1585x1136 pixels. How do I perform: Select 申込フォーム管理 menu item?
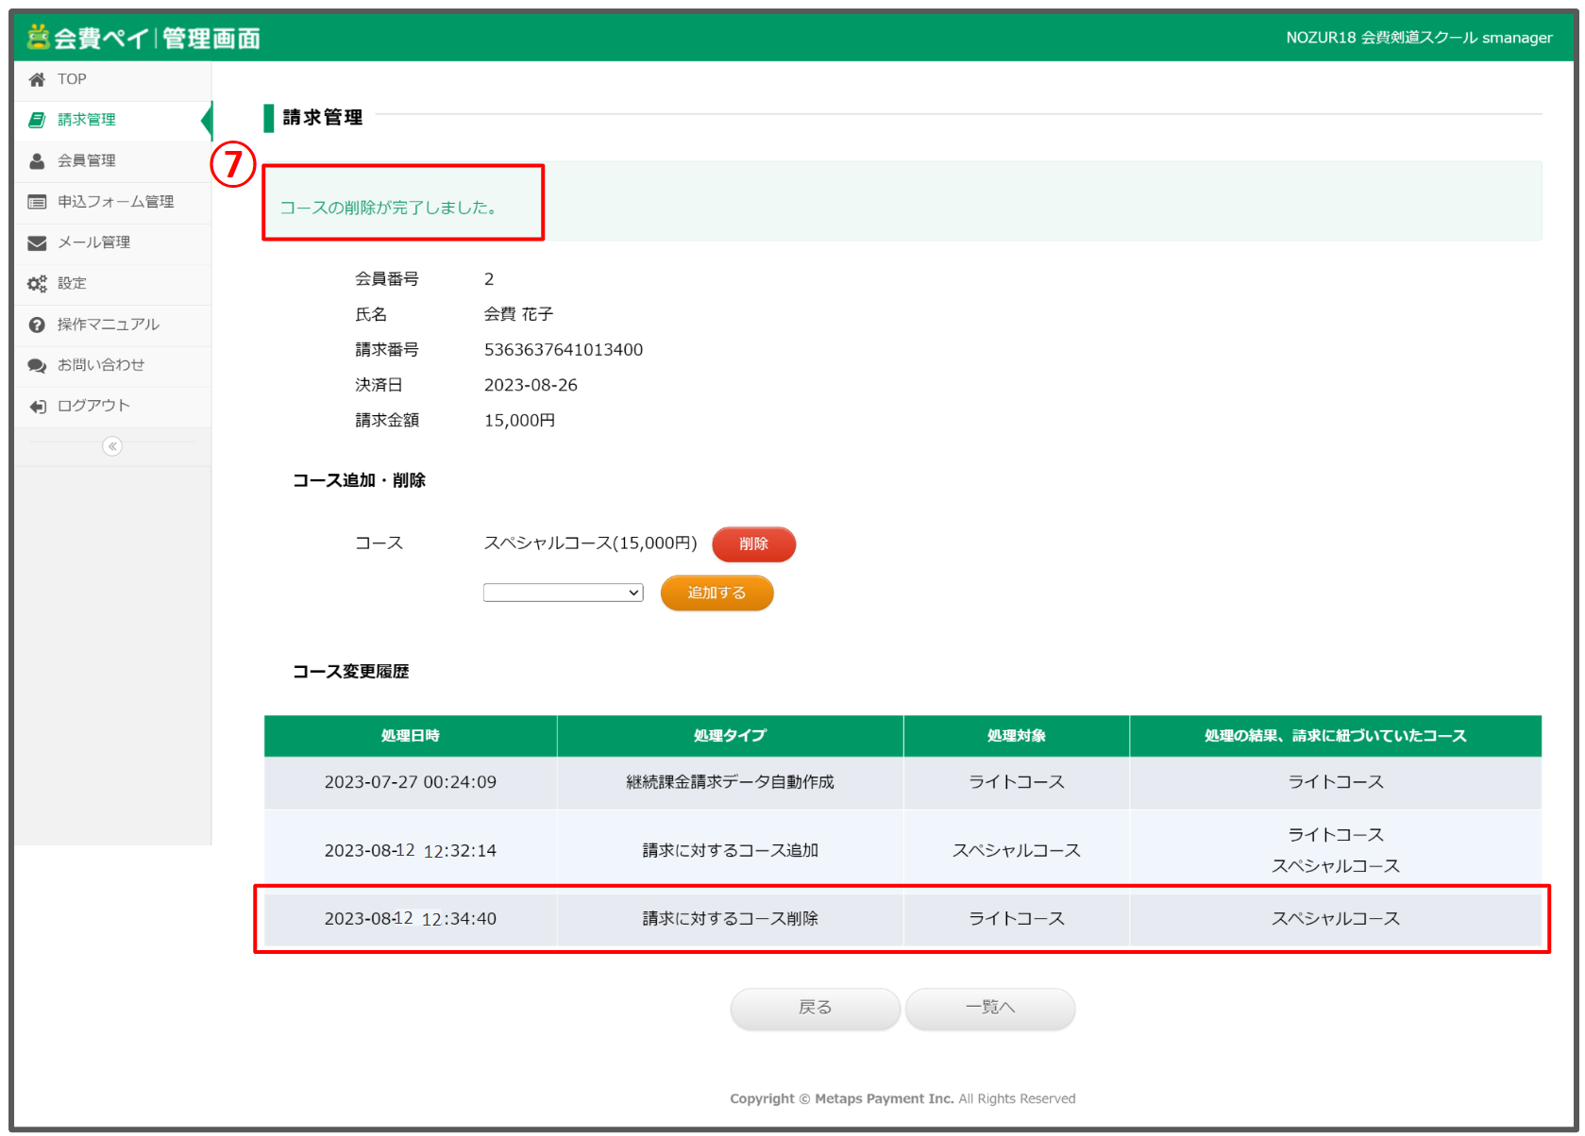(115, 202)
